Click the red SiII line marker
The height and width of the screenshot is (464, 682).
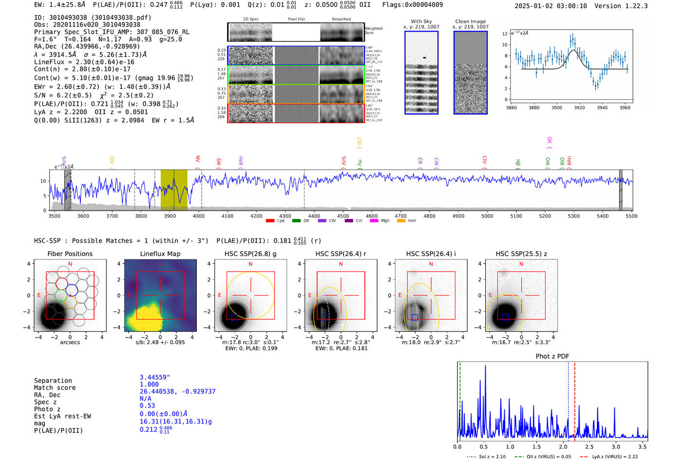219,163
